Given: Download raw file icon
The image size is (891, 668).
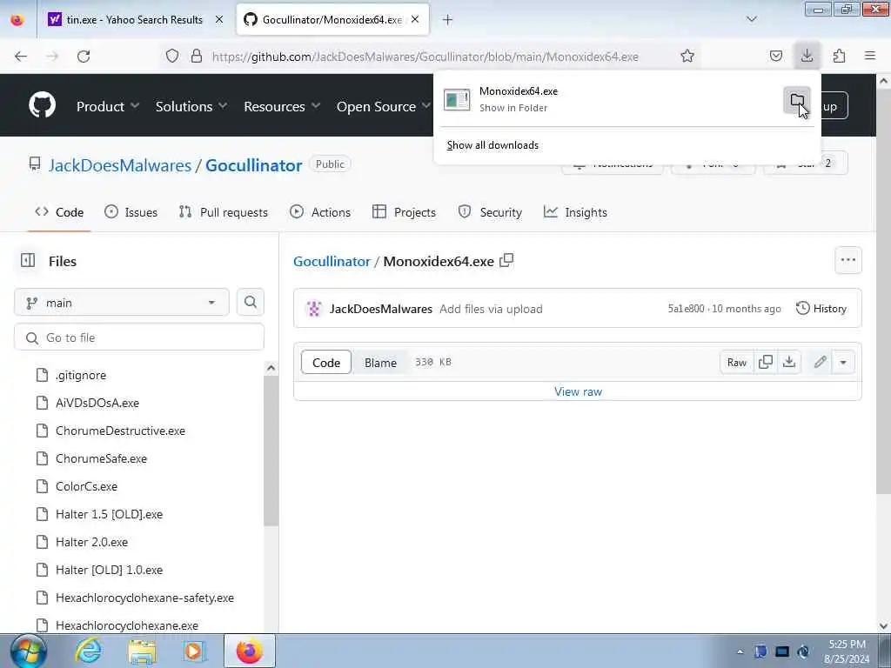Looking at the screenshot, I should (788, 362).
